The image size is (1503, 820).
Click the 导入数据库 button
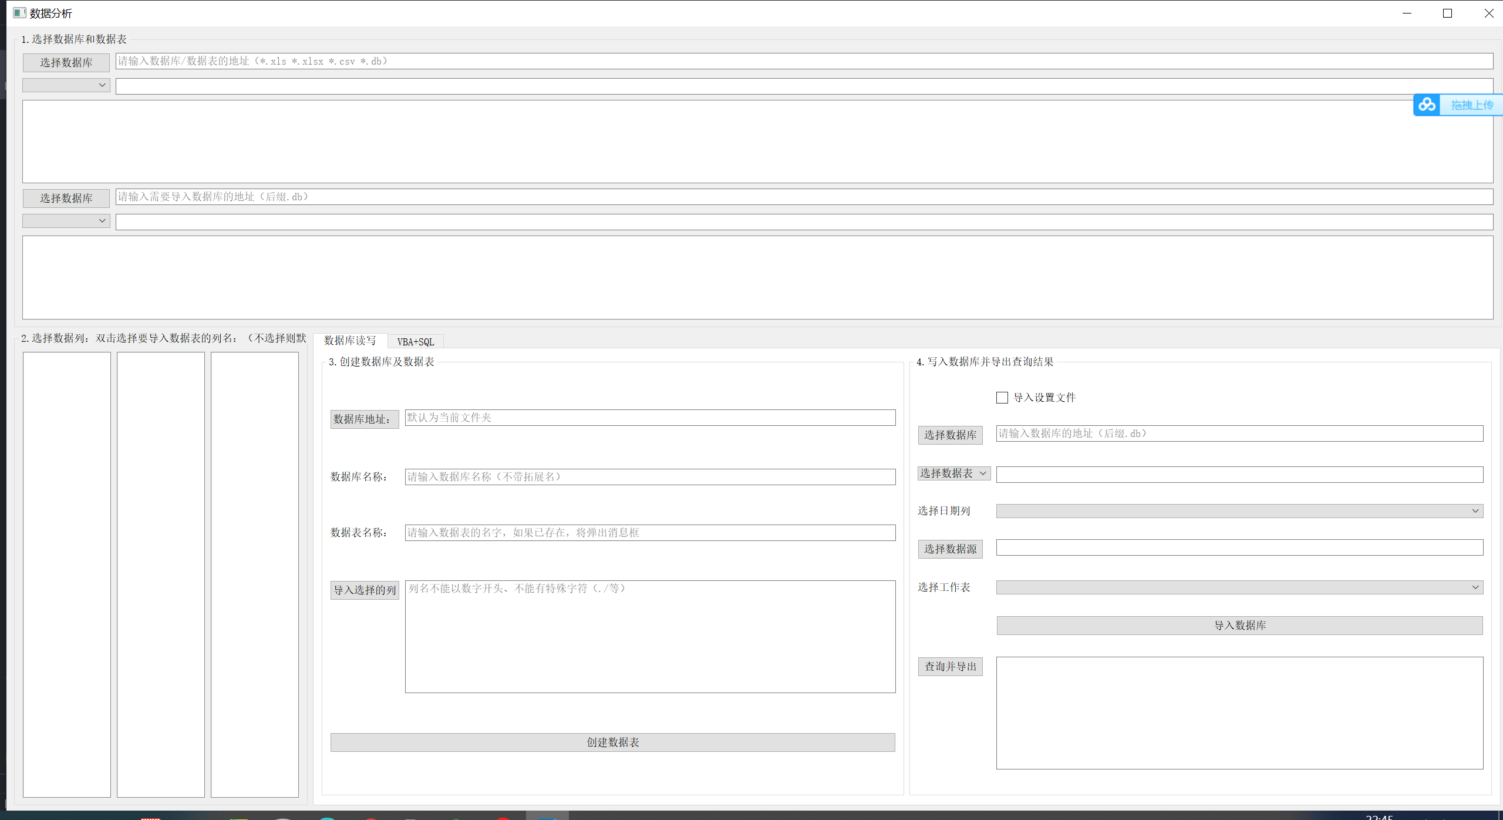[x=1239, y=626]
